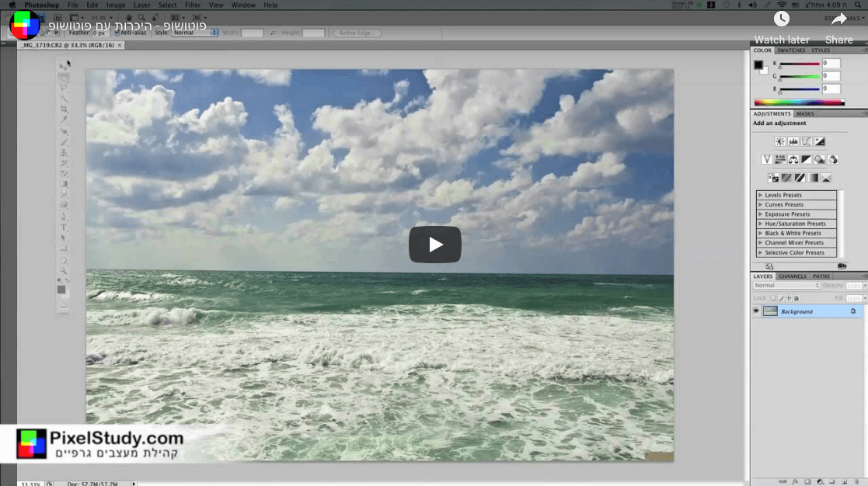Click Watch later on the video
Image resolution: width=868 pixels, height=486 pixels.
pyautogui.click(x=782, y=28)
